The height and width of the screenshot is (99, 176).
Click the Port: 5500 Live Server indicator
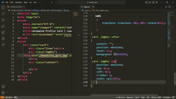(156, 97)
